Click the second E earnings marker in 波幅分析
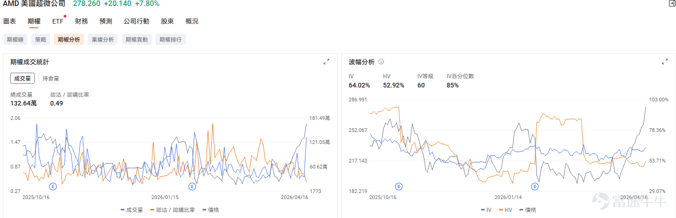 click(534, 187)
